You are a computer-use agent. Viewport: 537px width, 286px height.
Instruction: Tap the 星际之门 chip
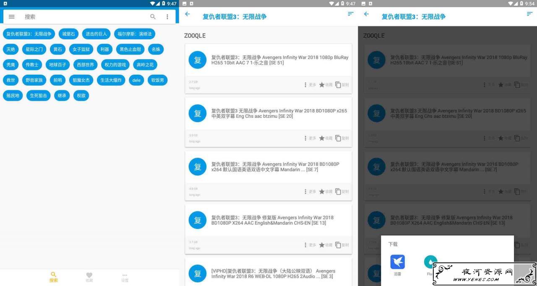click(x=34, y=49)
